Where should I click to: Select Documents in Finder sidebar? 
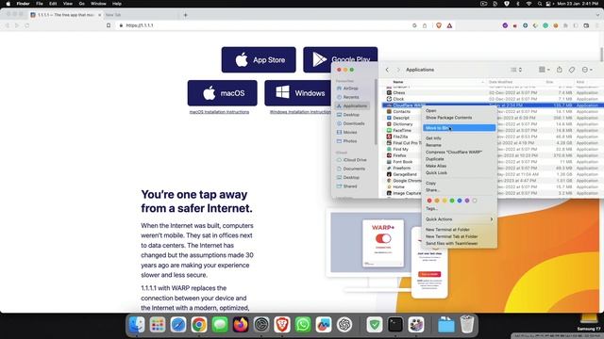pos(350,169)
